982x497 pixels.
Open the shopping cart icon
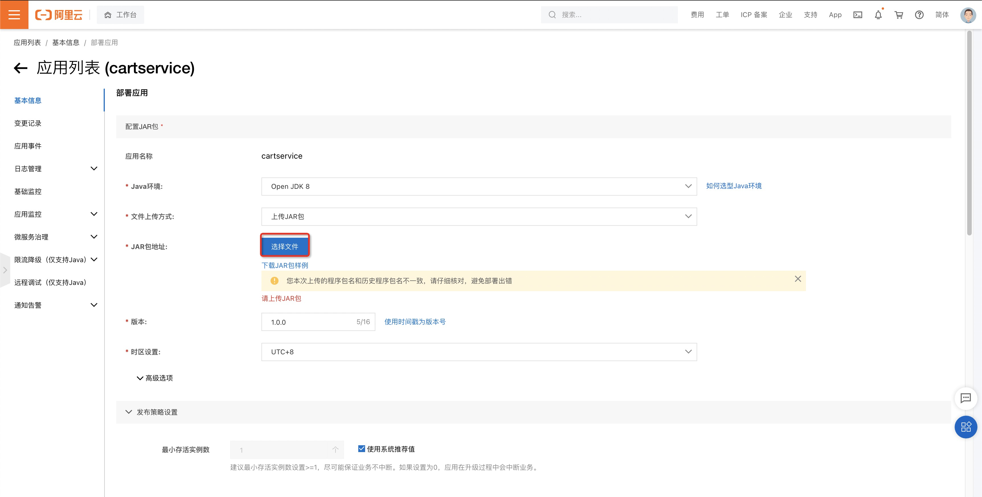pos(899,15)
